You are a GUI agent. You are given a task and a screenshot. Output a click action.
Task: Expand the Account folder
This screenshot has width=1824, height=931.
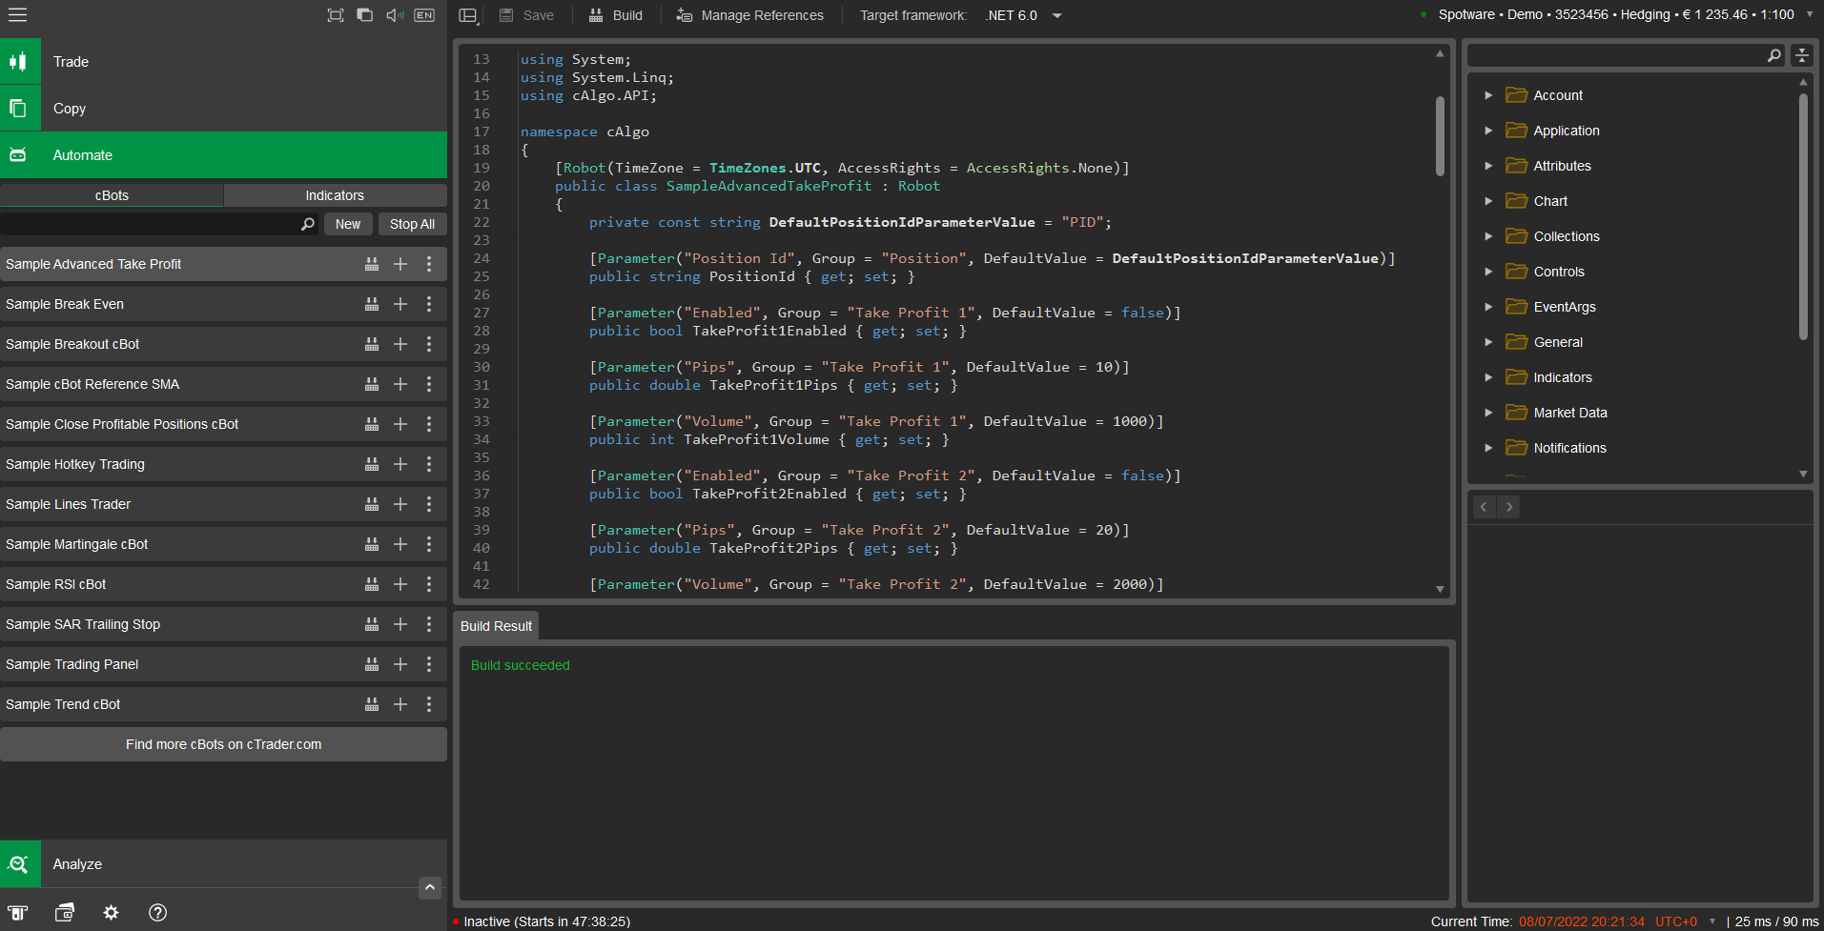pyautogui.click(x=1488, y=95)
